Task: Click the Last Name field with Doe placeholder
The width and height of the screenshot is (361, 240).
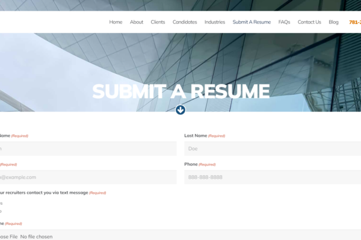Action: tap(273, 149)
